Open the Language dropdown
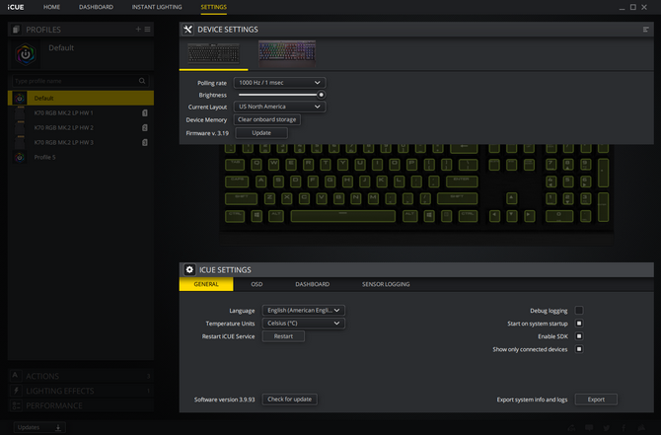The width and height of the screenshot is (661, 435). (304, 311)
